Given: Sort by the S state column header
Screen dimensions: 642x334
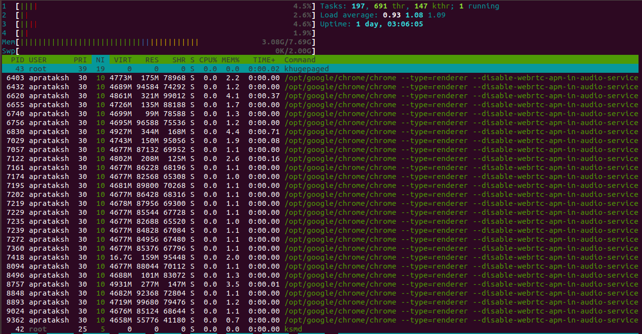Looking at the screenshot, I should [x=192, y=60].
